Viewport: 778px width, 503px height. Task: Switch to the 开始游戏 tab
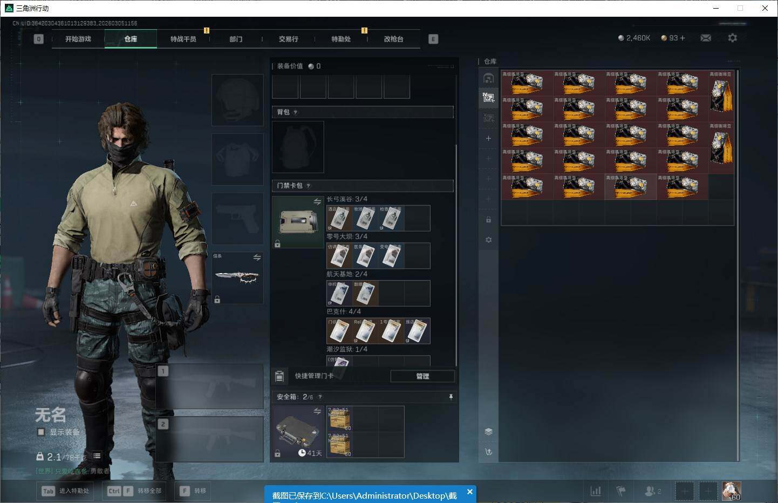pyautogui.click(x=78, y=39)
